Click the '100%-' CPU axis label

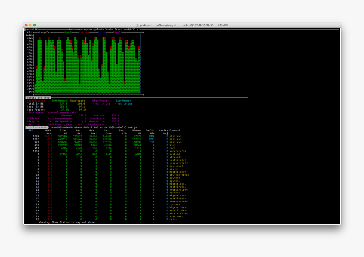(x=30, y=36)
